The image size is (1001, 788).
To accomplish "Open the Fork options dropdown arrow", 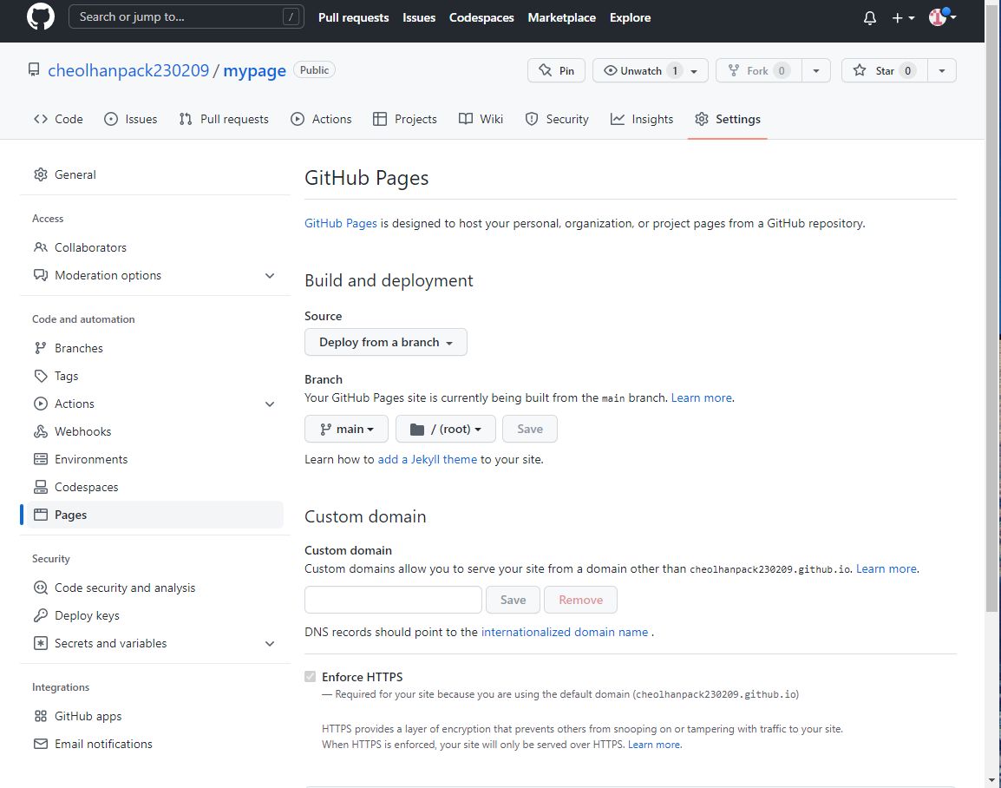I will point(816,70).
